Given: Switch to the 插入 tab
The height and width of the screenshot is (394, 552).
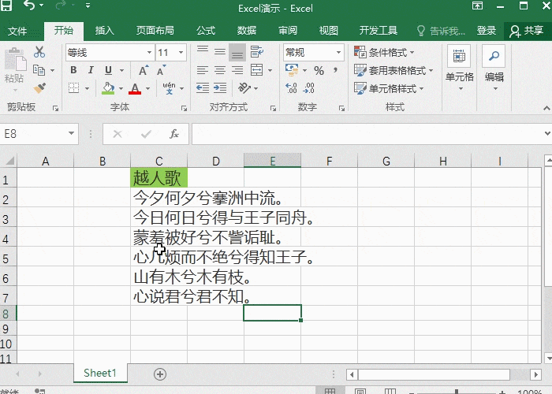Looking at the screenshot, I should pos(105,31).
